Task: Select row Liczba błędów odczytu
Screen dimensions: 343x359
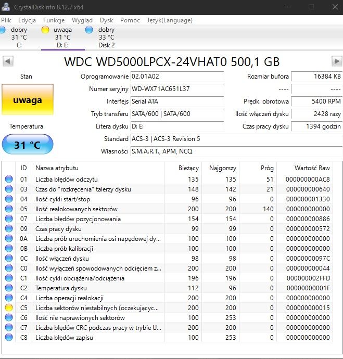Action: coord(168,179)
